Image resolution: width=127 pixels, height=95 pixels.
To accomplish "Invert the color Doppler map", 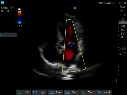I will pos(104,92).
